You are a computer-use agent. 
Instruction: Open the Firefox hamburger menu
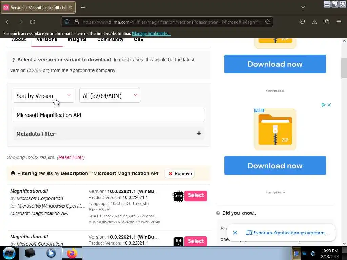339,22
